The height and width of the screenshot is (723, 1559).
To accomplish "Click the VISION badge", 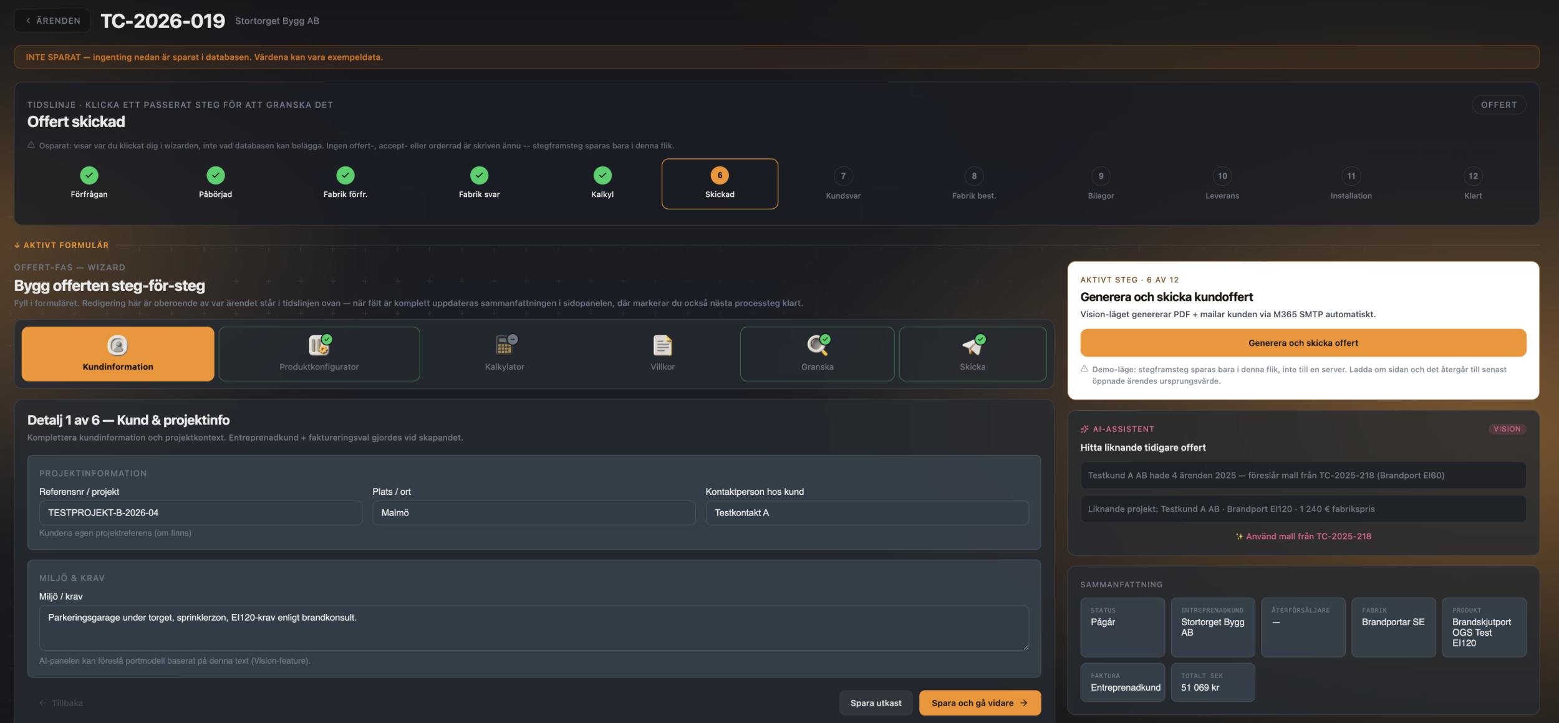I will [1507, 429].
